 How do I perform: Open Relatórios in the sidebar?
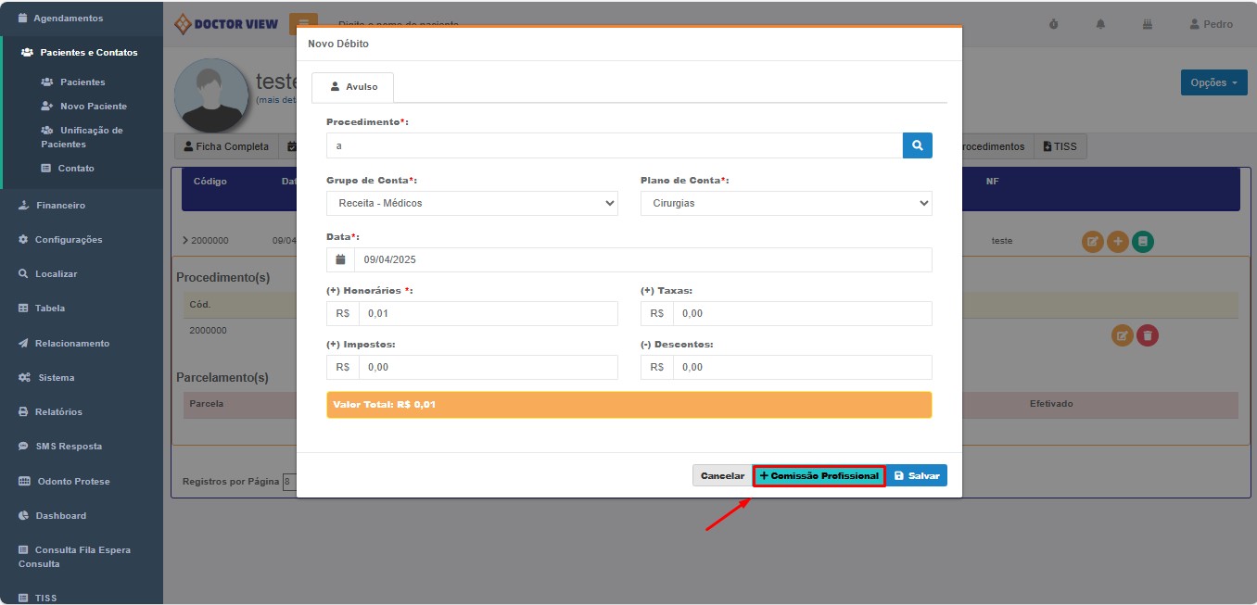tap(58, 411)
